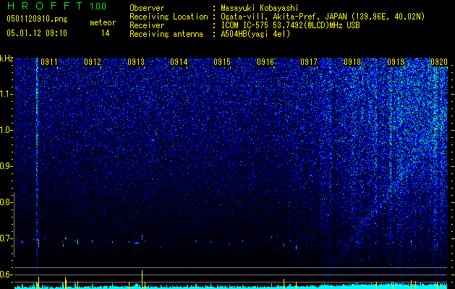455x289 pixels.
Task: Click the 0.9 frequency axis label
Action: [x=5, y=166]
